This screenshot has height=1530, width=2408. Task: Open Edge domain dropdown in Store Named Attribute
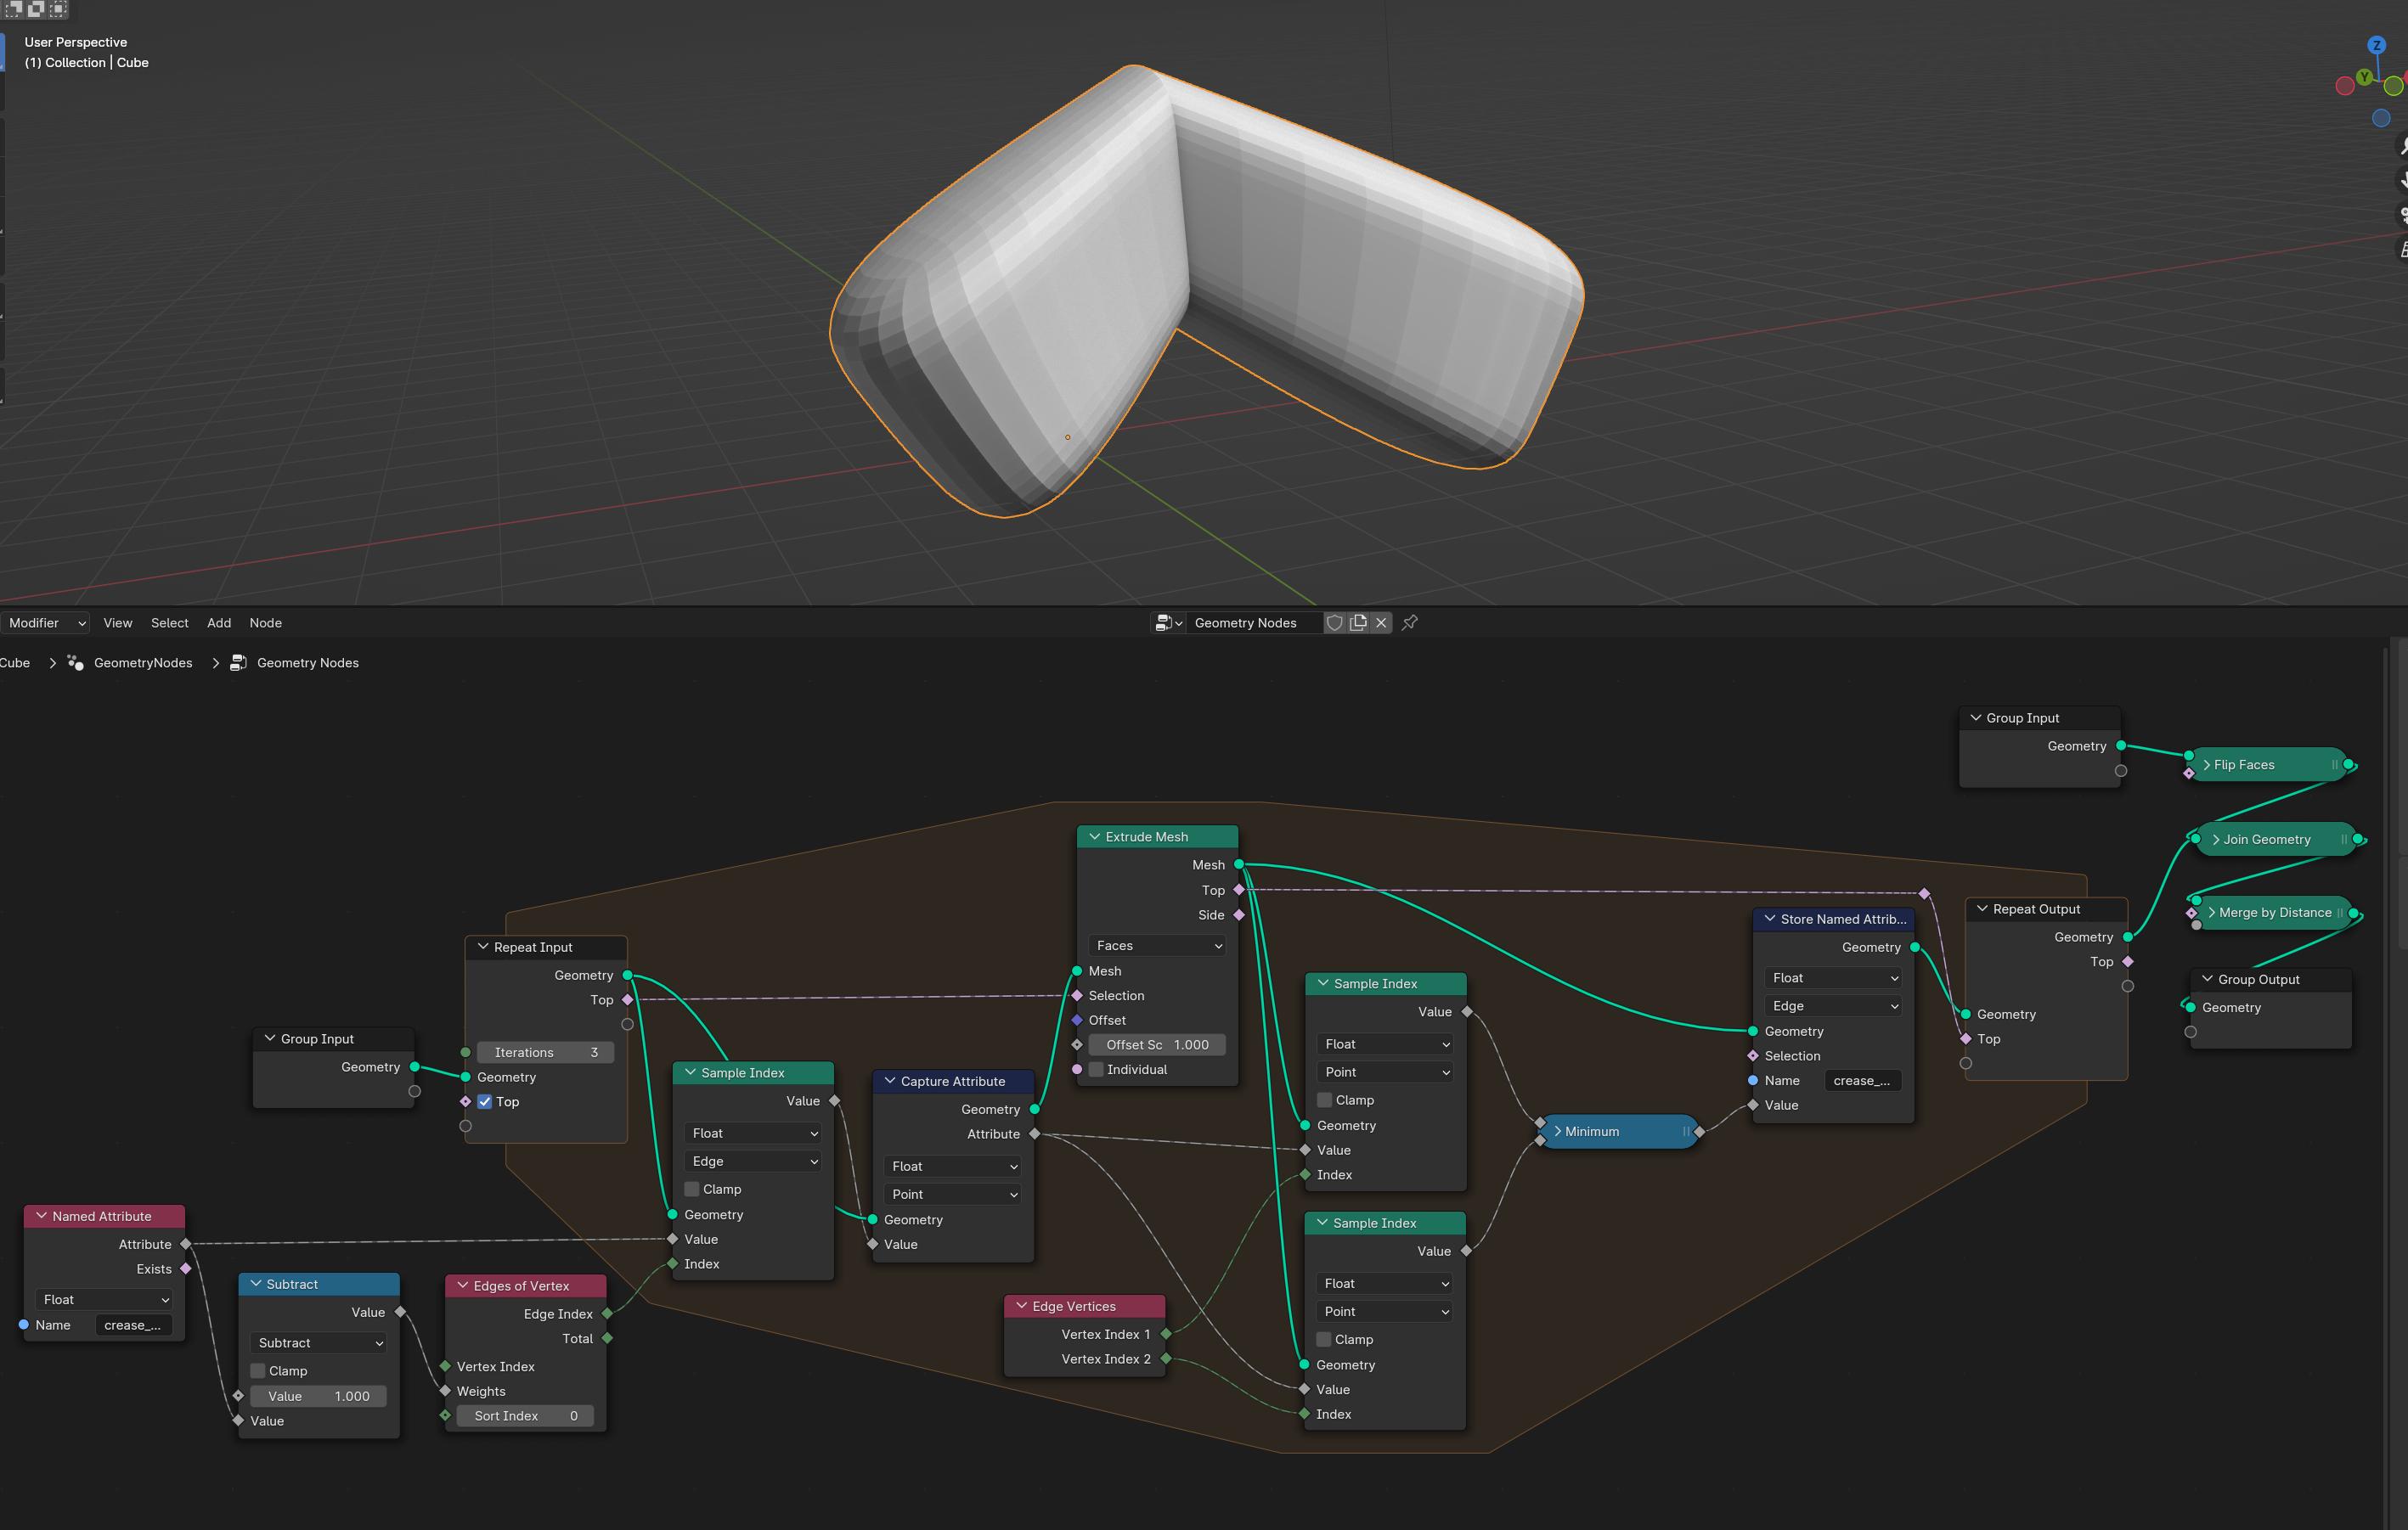click(1833, 1006)
